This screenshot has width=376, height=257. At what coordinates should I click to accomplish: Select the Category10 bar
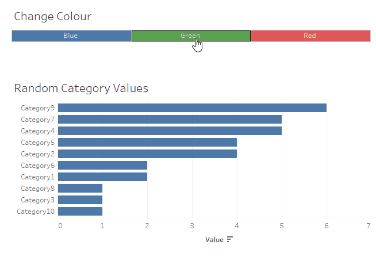tap(80, 212)
